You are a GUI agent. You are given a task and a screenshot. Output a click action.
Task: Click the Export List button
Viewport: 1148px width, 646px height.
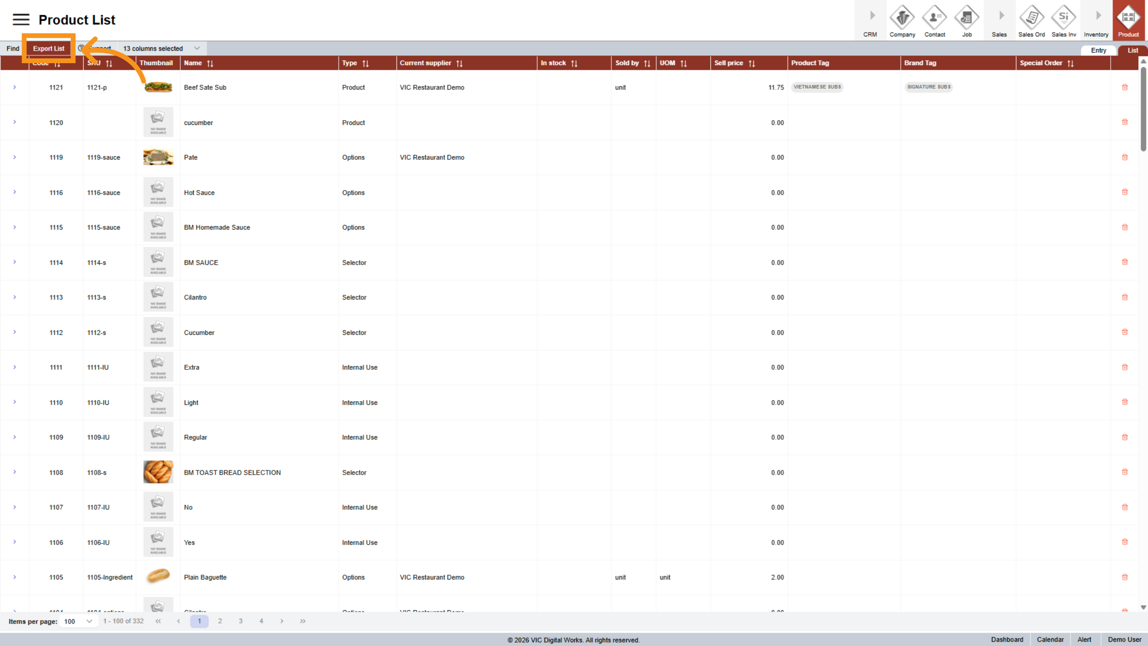click(x=48, y=48)
